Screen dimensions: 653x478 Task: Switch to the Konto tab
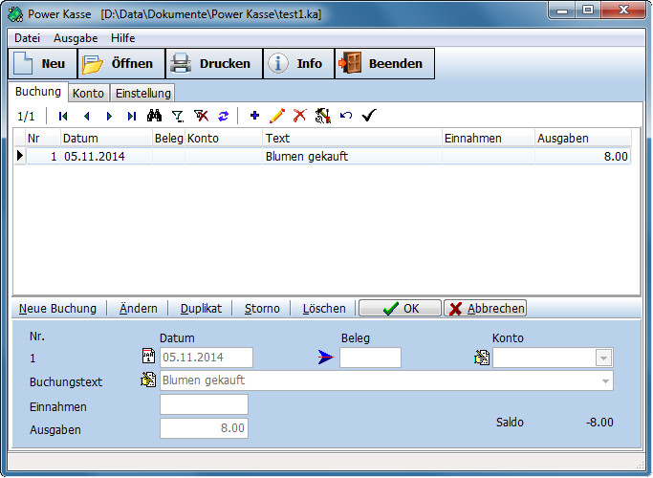point(88,94)
